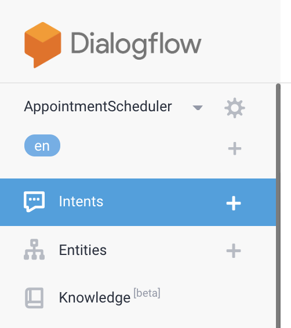Click the sidebar vertical scrollbar
The height and width of the screenshot is (328, 291).
(x=278, y=206)
